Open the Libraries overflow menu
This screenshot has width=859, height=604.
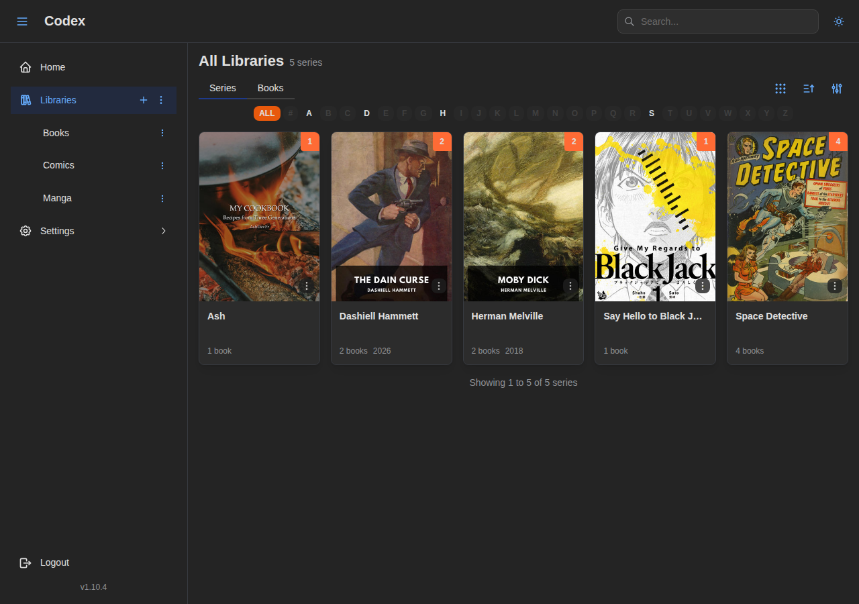[x=160, y=100]
